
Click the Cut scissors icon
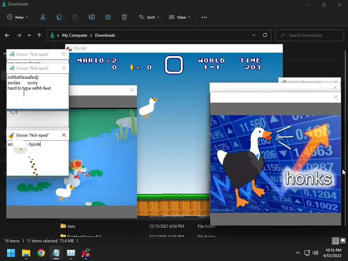pyautogui.click(x=42, y=17)
